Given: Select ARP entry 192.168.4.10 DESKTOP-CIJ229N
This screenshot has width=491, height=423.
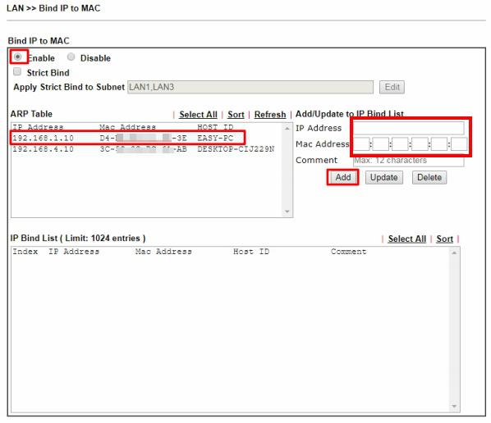Looking at the screenshot, I should point(144,149).
